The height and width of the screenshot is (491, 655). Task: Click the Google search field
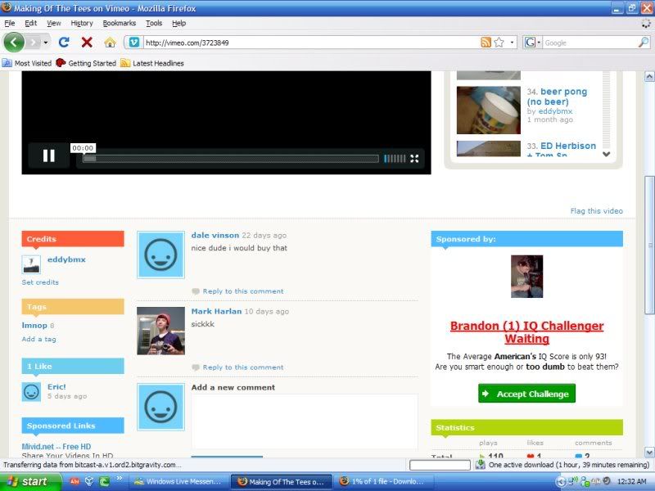click(590, 43)
